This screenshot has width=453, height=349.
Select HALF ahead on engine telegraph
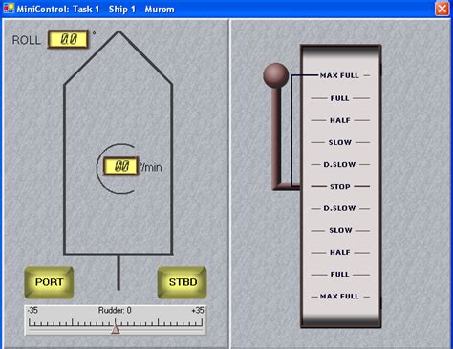(x=340, y=120)
